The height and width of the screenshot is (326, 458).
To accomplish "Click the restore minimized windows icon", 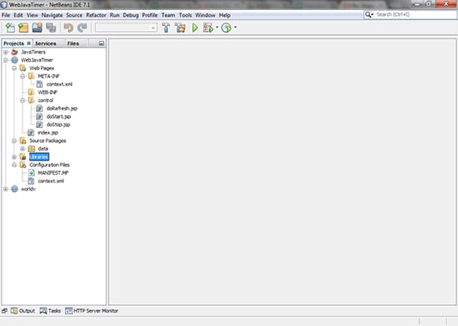I will tap(4, 311).
